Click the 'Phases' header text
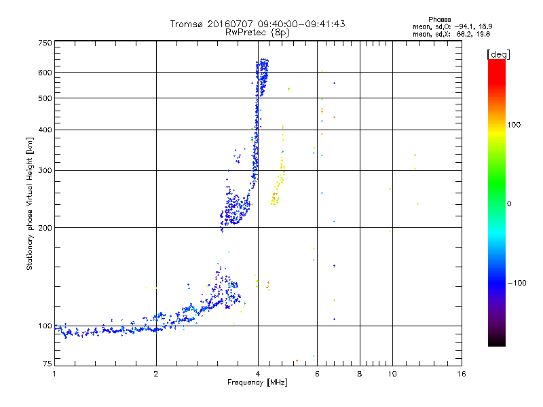This screenshot has height=407, width=543. 439,20
